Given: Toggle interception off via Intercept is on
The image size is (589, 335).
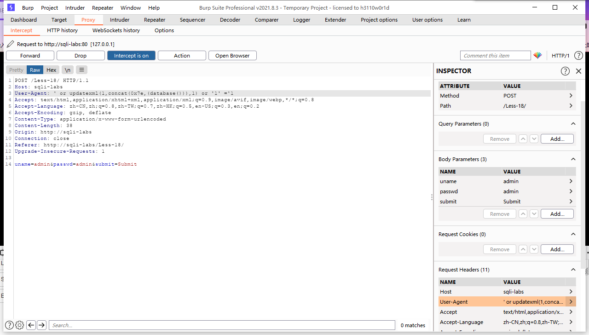Looking at the screenshot, I should click(x=131, y=55).
